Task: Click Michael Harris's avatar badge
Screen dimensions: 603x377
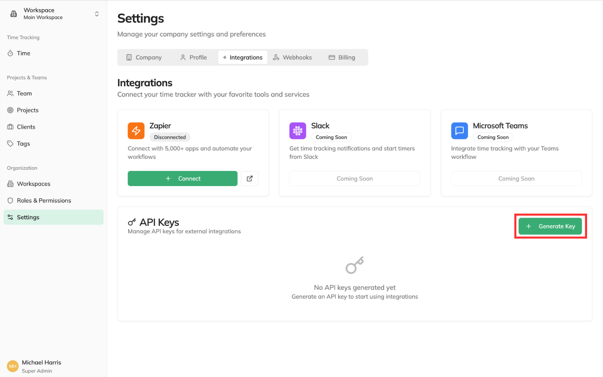Action: pyautogui.click(x=12, y=366)
